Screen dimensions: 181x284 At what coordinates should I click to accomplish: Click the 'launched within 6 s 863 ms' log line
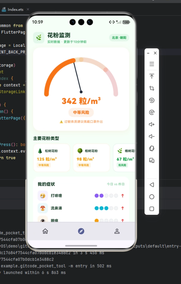33,273
